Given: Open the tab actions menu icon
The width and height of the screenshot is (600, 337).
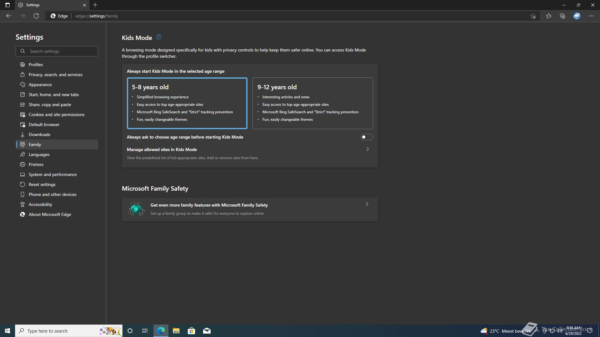Looking at the screenshot, I should click(x=7, y=5).
